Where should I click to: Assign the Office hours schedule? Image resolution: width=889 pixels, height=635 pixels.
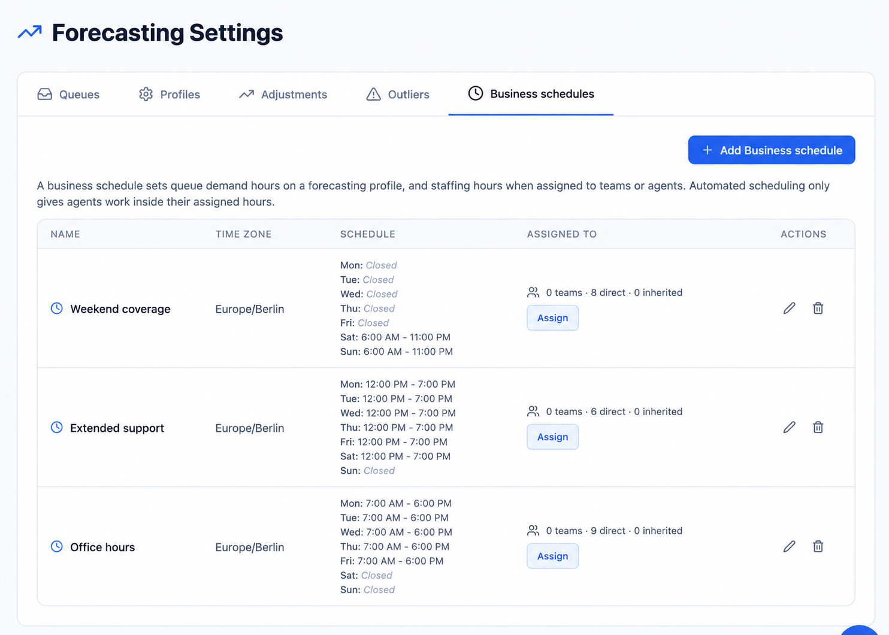pos(552,557)
